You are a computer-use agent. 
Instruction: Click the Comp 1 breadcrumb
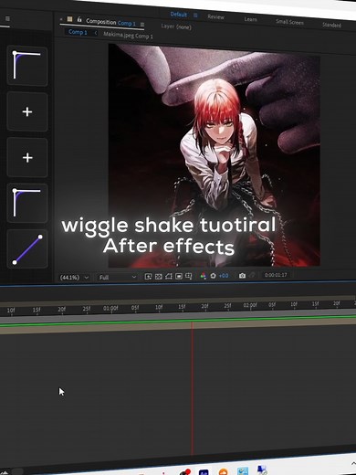tap(78, 32)
